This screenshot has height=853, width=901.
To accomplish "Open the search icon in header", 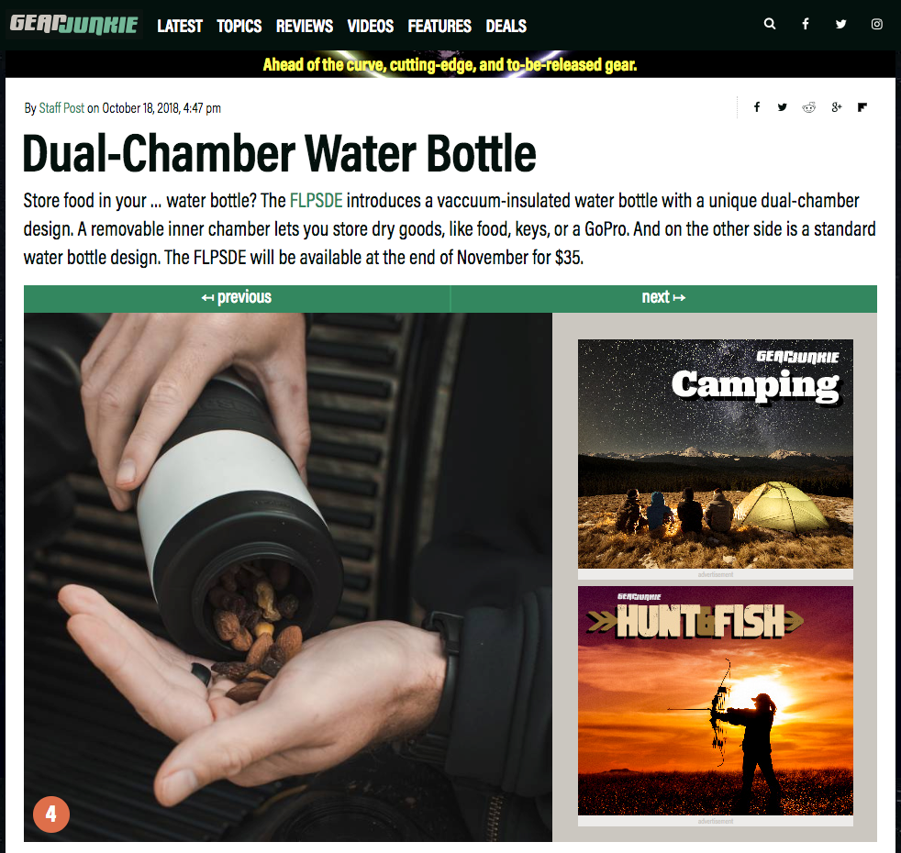I will pos(770,24).
